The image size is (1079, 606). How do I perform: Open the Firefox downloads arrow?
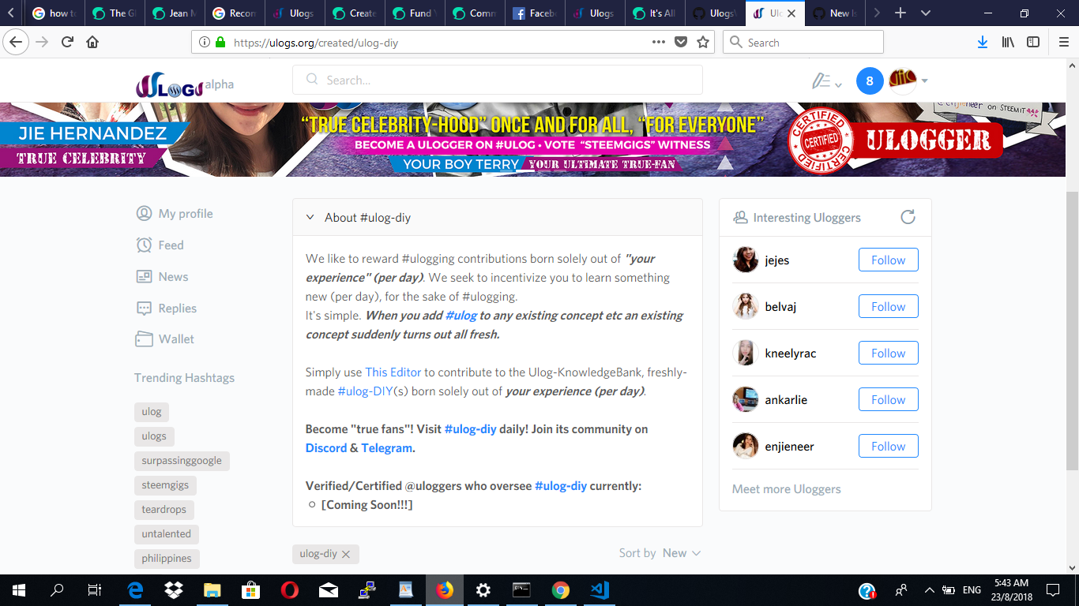[983, 43]
